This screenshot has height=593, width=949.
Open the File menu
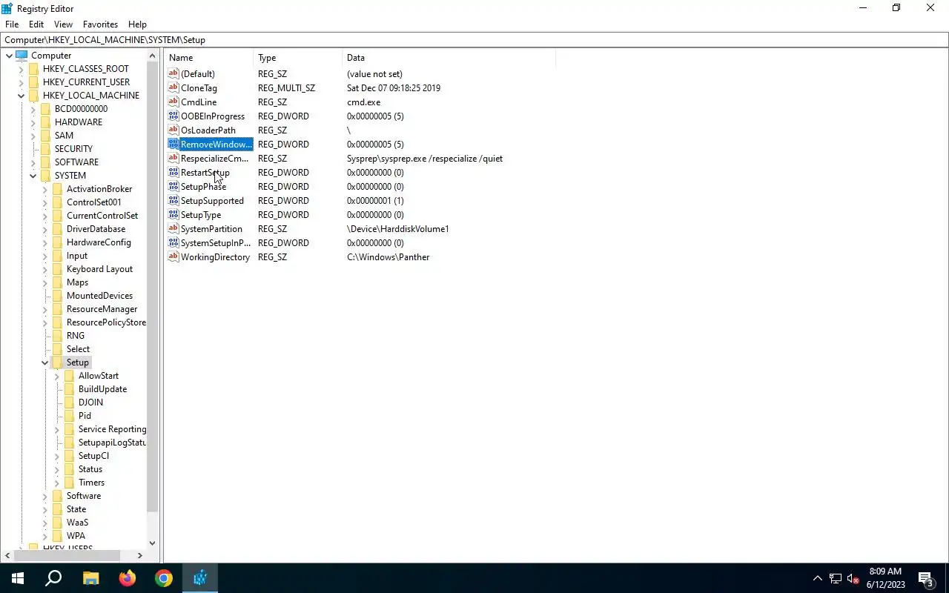[x=12, y=24]
